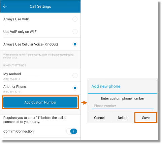Choose My Android radio button
The height and width of the screenshot is (144, 162).
[75, 76]
